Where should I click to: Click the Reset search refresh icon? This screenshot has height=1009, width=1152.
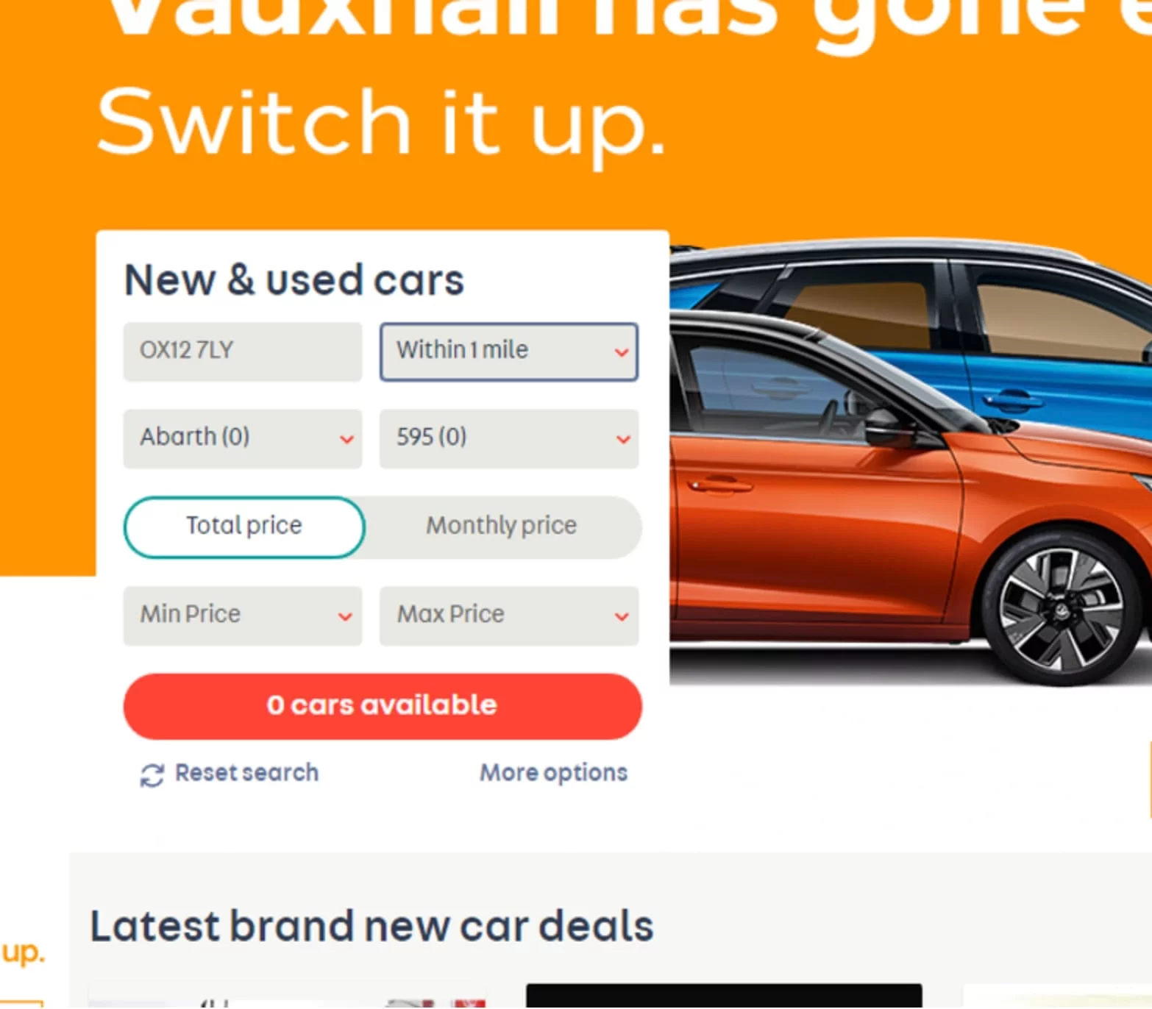point(152,775)
